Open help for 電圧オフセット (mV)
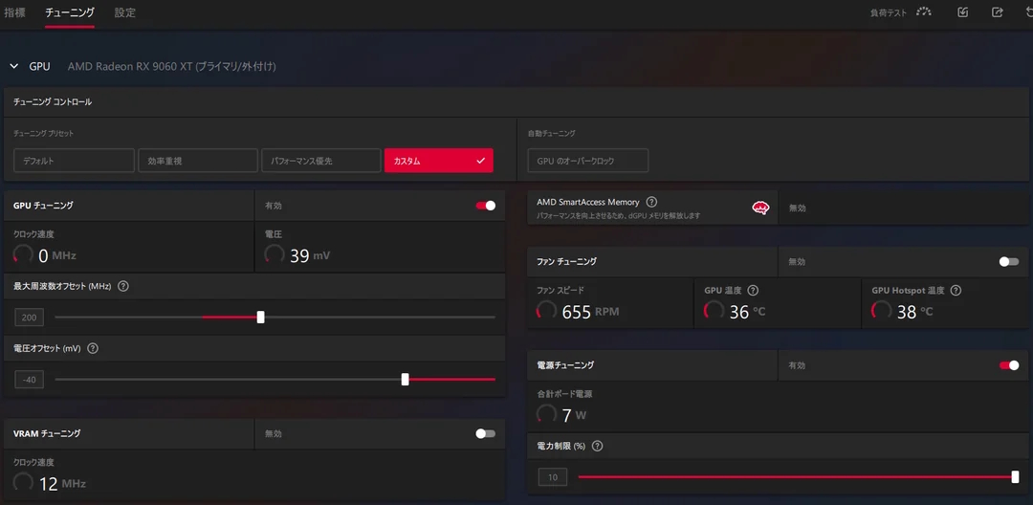This screenshot has height=505, width=1033. point(93,348)
